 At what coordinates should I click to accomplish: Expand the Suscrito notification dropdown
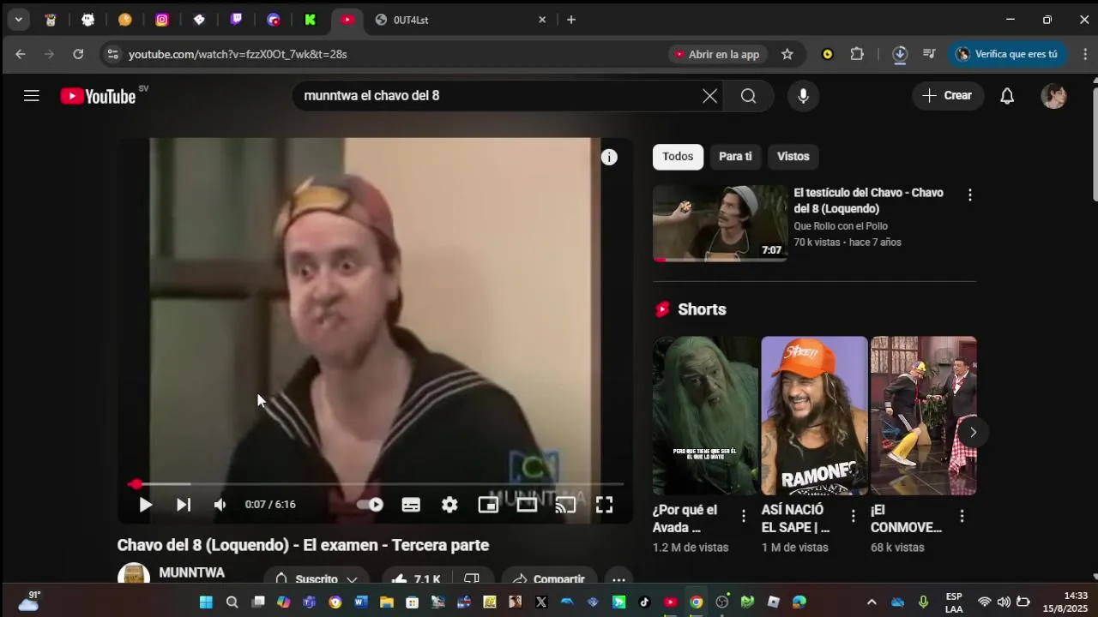pyautogui.click(x=316, y=579)
